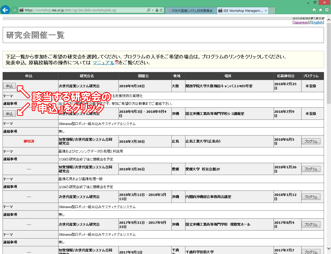Click the browser forward arrow button
This screenshot has width=331, height=254.
pos(14,10)
